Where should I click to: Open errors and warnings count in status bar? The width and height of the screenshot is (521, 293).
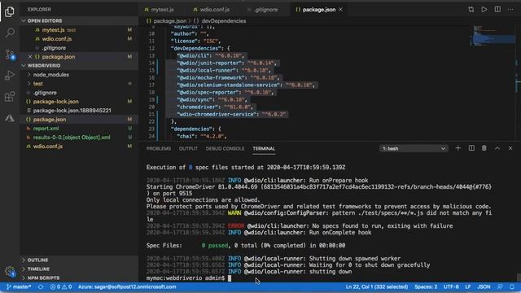click(61, 286)
